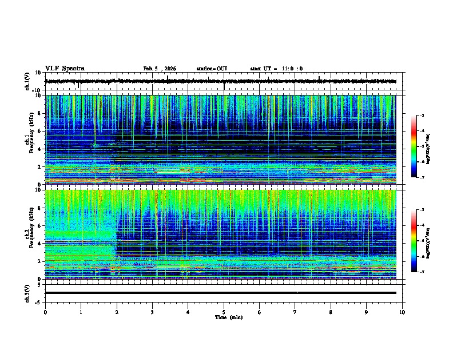Click the "-3" label on ch.1 colorbar
This screenshot has width=453, height=350.
422,116
